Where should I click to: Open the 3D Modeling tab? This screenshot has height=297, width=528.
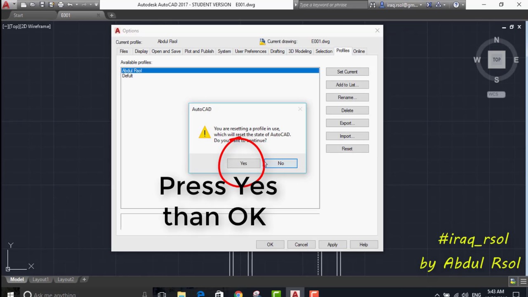point(300,51)
